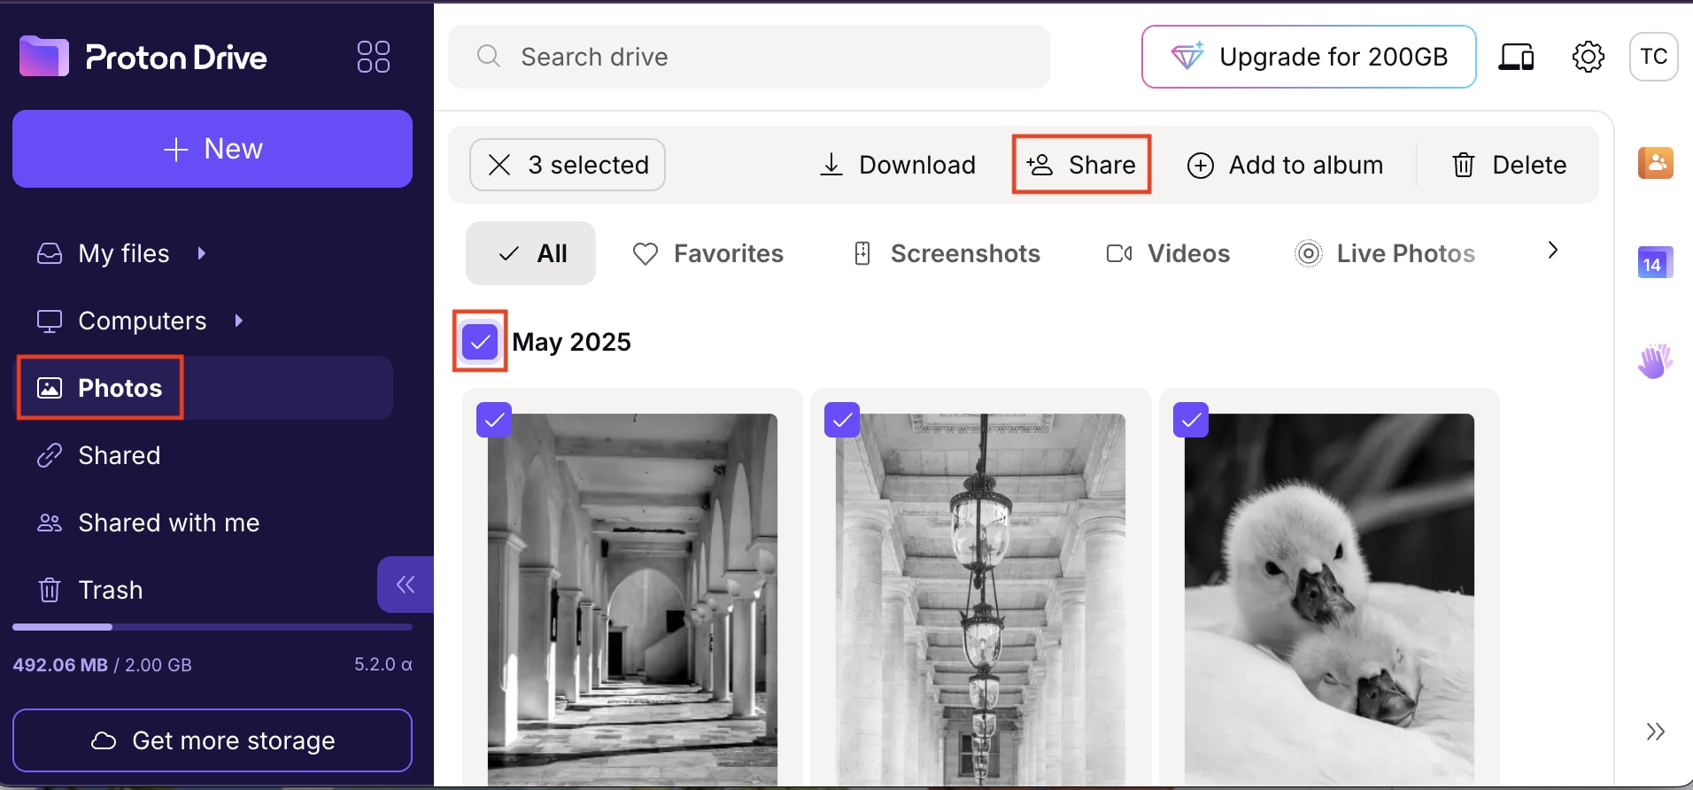
Task: Uncheck the May 2025 group checkbox
Action: (x=480, y=342)
